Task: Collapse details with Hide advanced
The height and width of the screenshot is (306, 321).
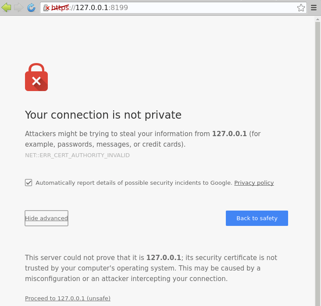Action: click(x=46, y=218)
